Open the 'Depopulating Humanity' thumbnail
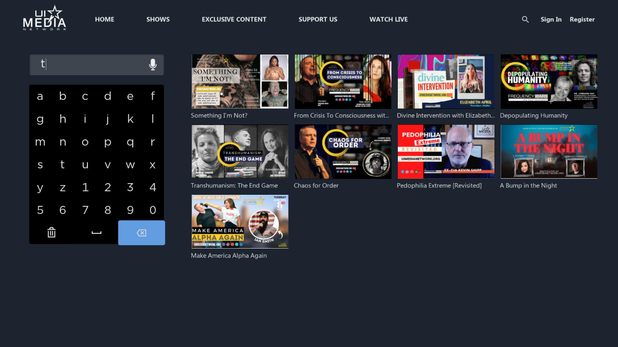The image size is (618, 347). pyautogui.click(x=548, y=81)
